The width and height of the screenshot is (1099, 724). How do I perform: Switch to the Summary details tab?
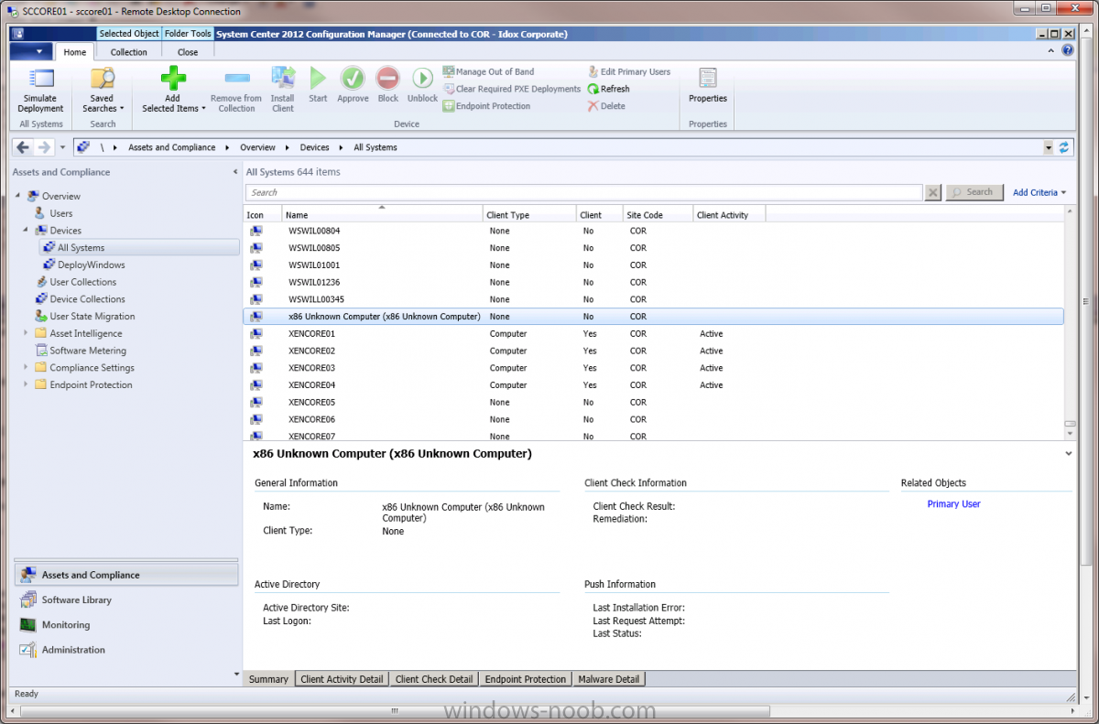pyautogui.click(x=268, y=679)
